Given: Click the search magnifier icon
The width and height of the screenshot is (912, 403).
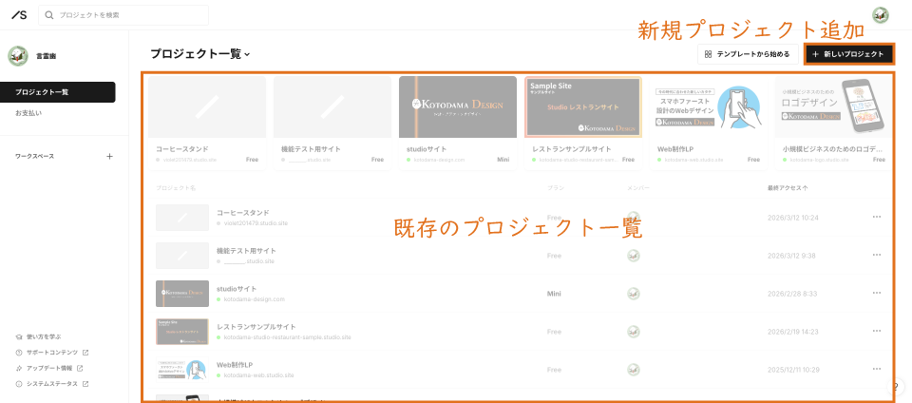Looking at the screenshot, I should click(49, 15).
